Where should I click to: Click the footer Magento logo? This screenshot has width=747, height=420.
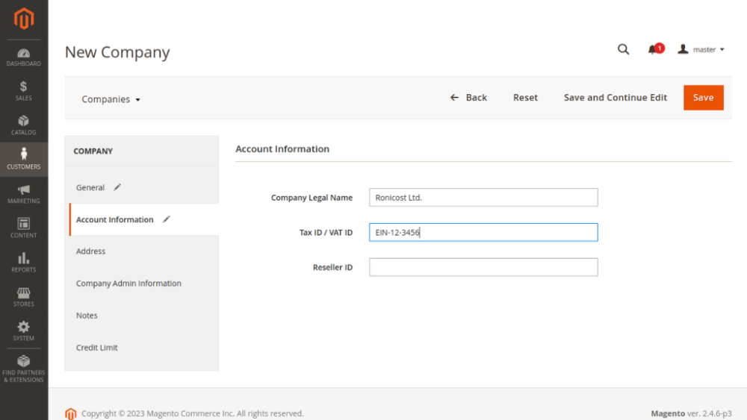click(70, 413)
